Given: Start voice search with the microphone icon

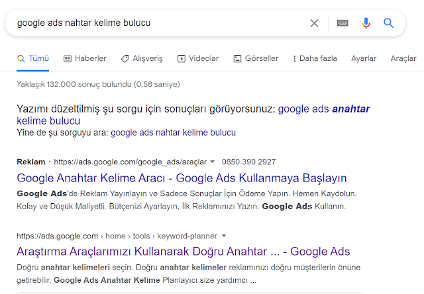Looking at the screenshot, I should pos(366,23).
